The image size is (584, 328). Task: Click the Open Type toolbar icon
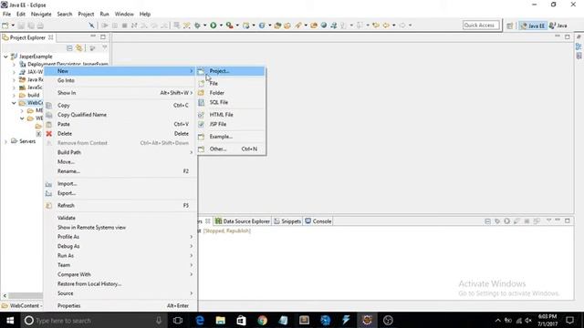point(277,26)
